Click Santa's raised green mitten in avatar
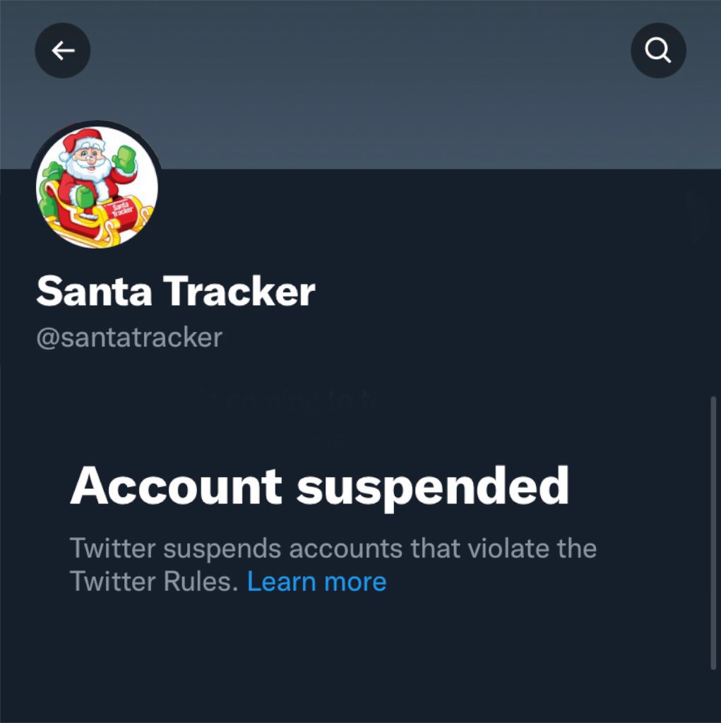The image size is (721, 723). [125, 160]
